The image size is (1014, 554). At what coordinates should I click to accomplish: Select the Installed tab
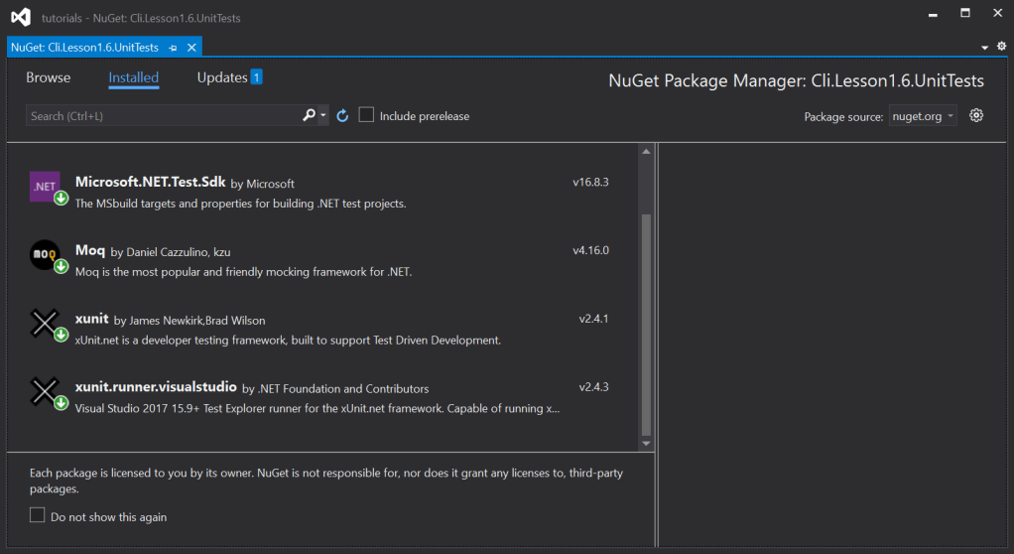point(133,77)
